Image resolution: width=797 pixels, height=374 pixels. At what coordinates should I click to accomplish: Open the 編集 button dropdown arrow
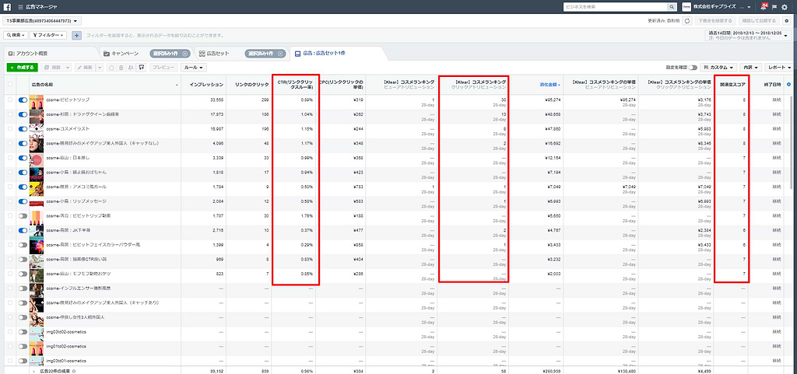pos(100,68)
